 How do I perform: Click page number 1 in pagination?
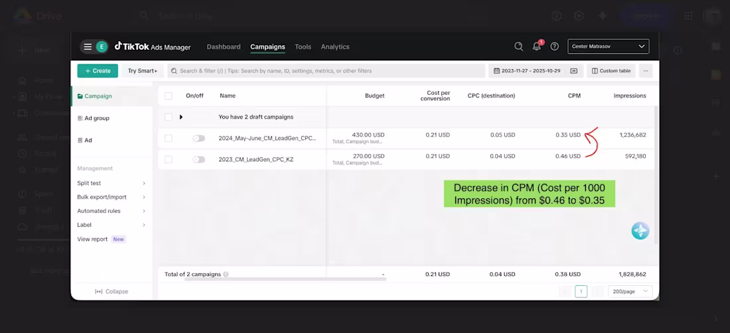(x=581, y=292)
